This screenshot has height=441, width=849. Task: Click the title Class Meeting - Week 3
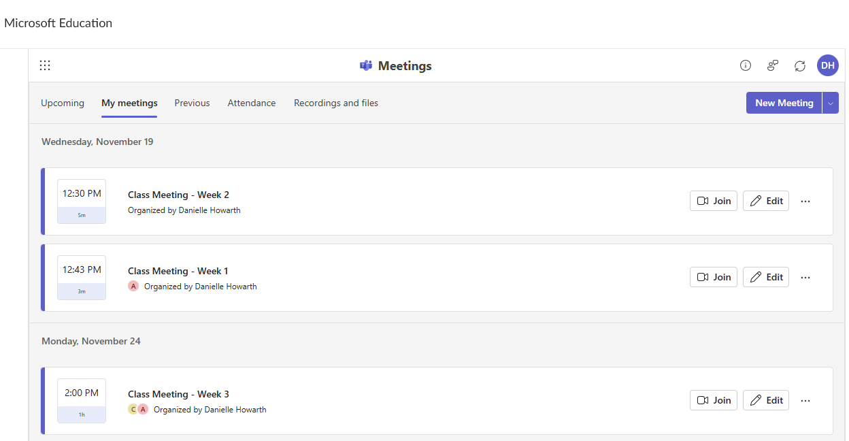pyautogui.click(x=178, y=394)
